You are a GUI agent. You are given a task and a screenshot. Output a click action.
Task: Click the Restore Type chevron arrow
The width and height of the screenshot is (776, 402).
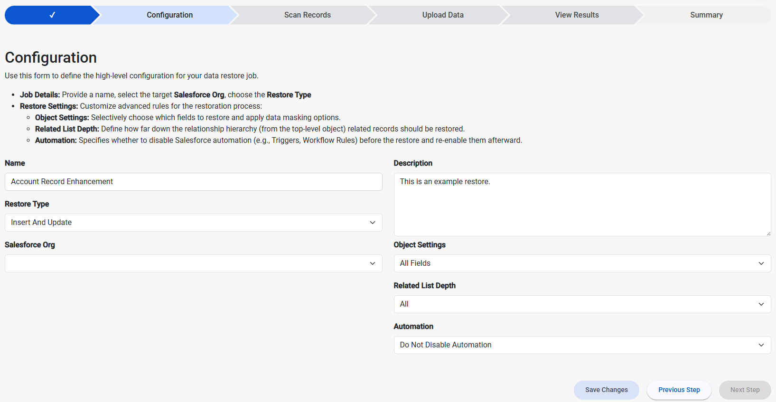373,223
